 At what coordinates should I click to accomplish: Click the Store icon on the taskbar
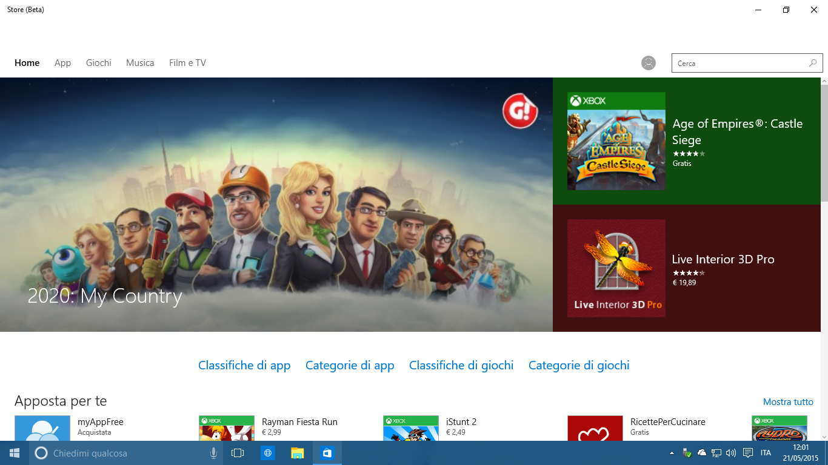coord(327,453)
